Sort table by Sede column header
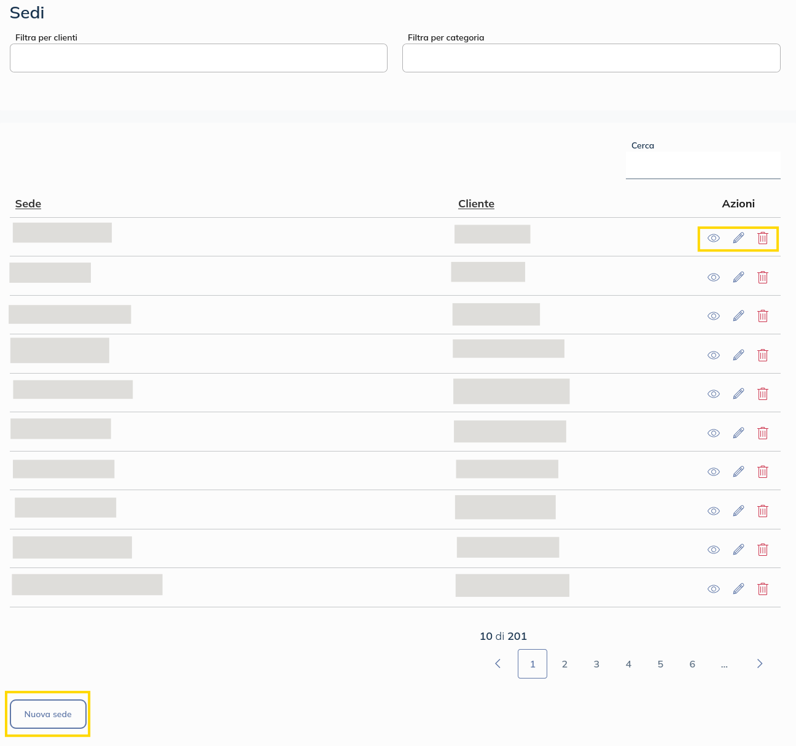This screenshot has width=796, height=746. pyautogui.click(x=28, y=204)
